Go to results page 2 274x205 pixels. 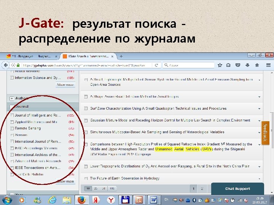[202, 189]
